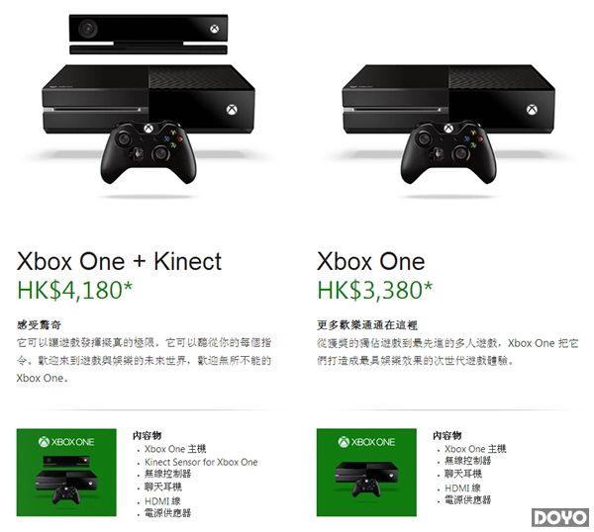Select HDMI 線 in left contents list
The width and height of the screenshot is (594, 532).
tap(162, 501)
